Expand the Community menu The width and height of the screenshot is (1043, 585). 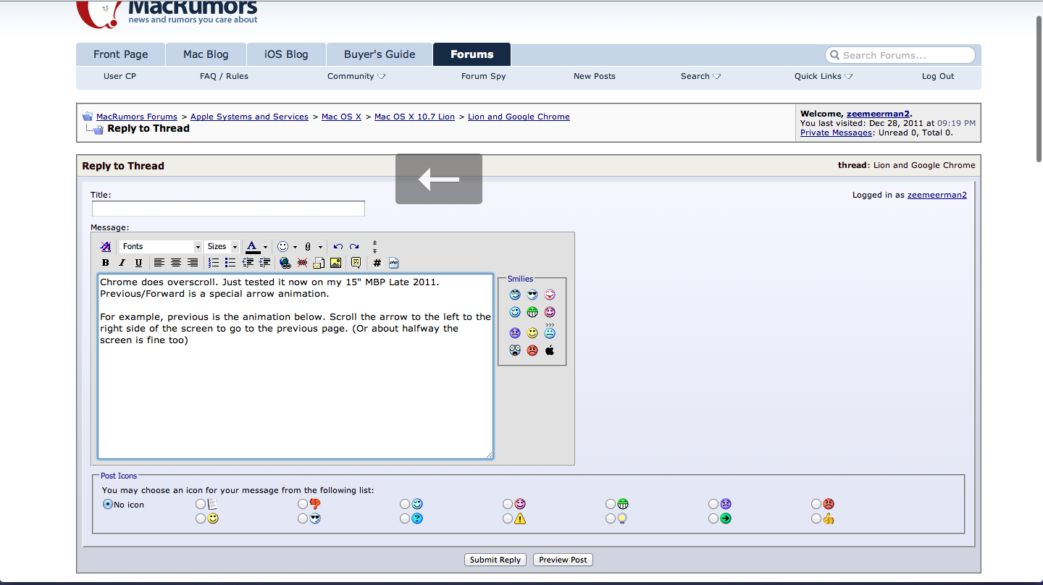click(356, 76)
